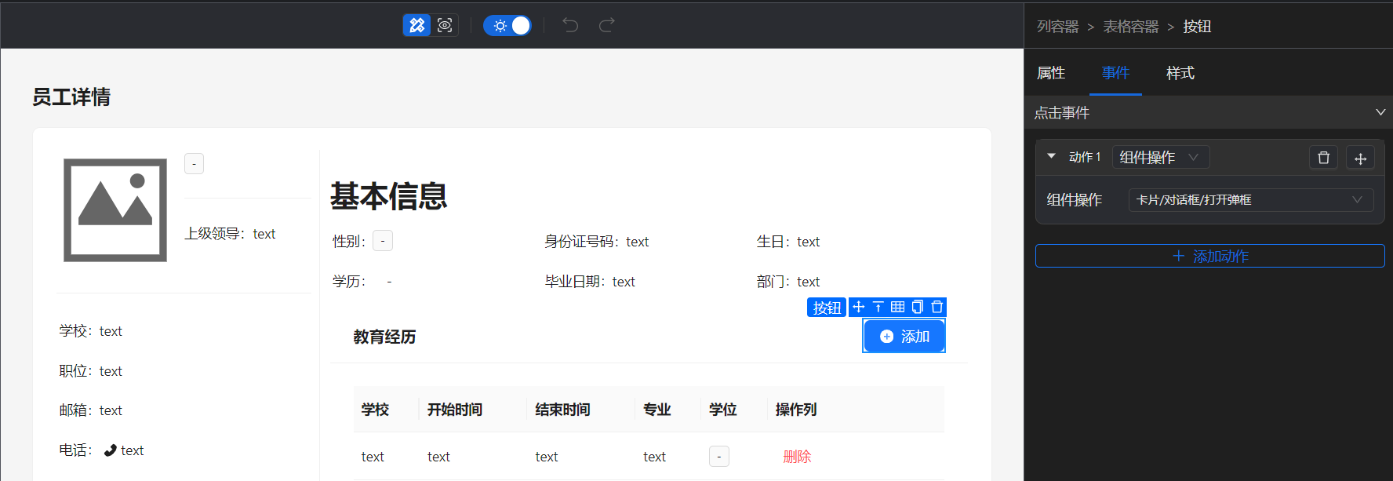
Task: Click the 学校 column header
Action: pos(375,410)
